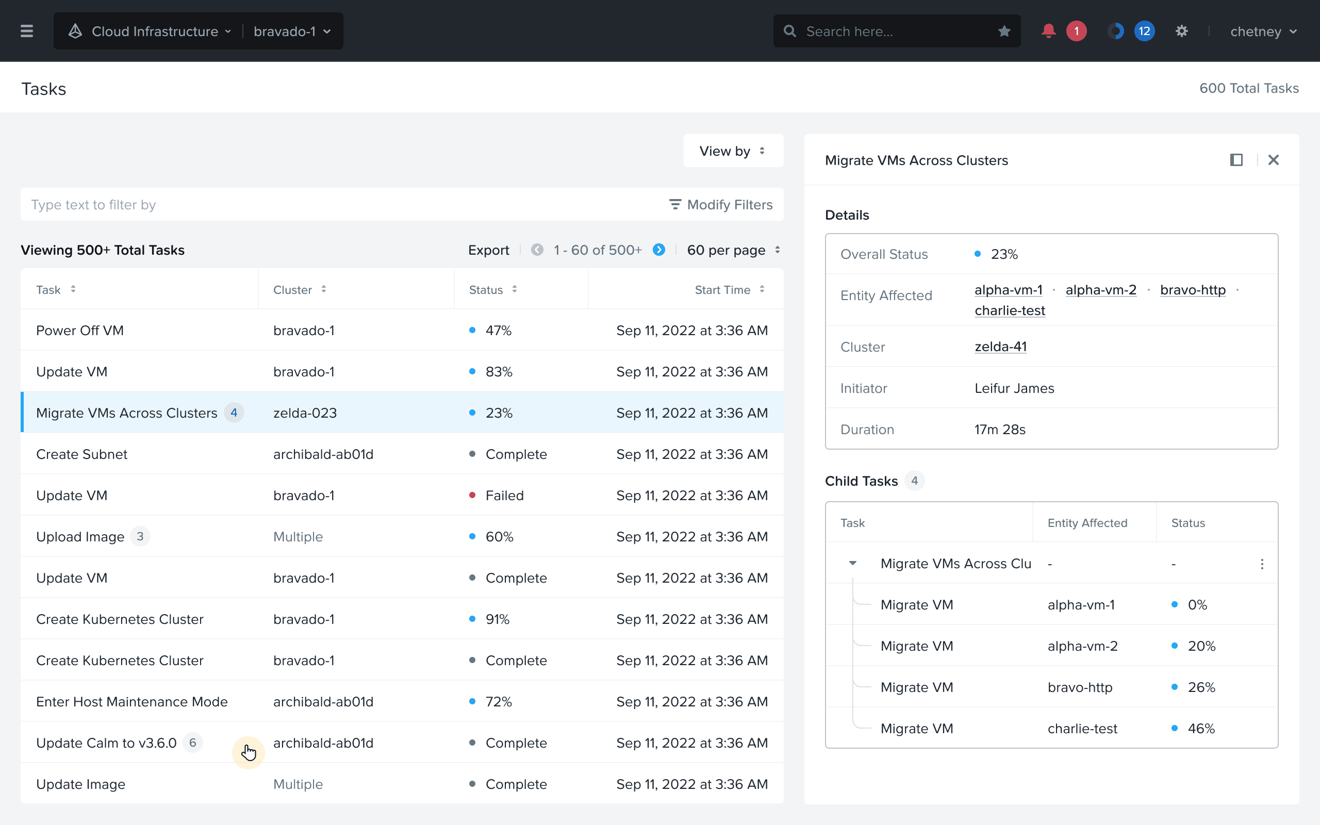Sort the table by Start Time column
The image size is (1320, 825).
762,289
